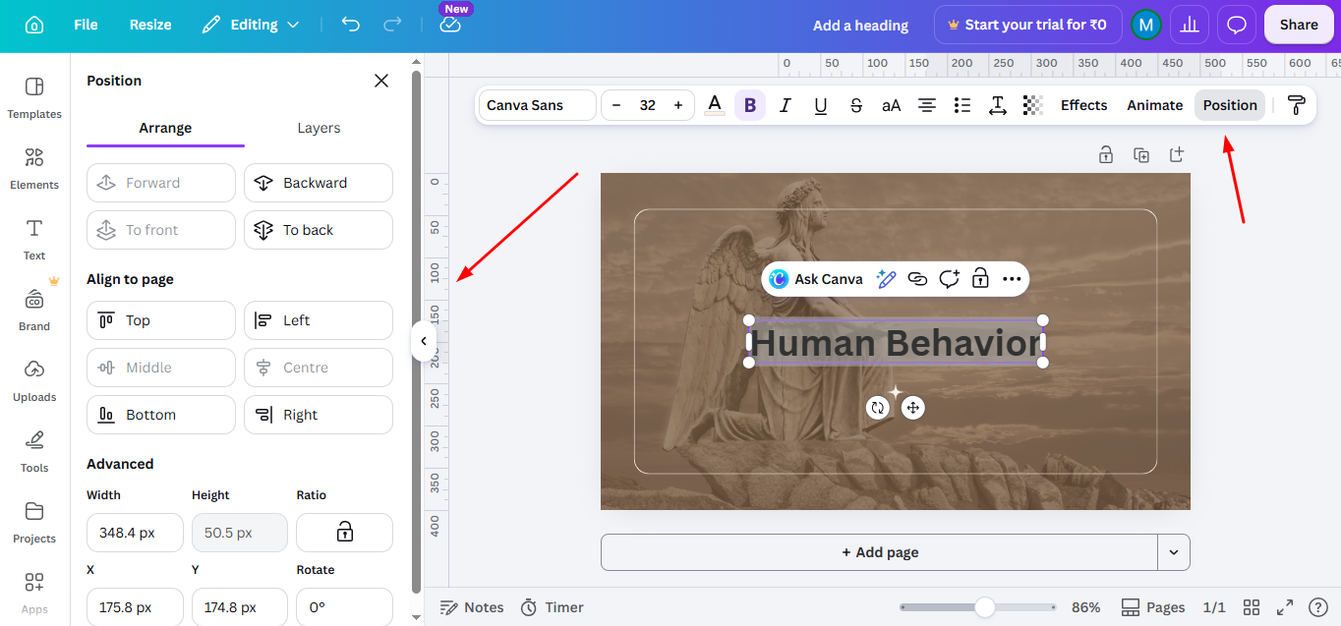Toggle underline formatting
1341x626 pixels.
(821, 105)
